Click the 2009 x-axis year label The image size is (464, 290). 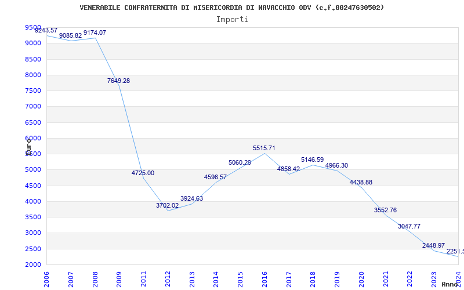(119, 280)
